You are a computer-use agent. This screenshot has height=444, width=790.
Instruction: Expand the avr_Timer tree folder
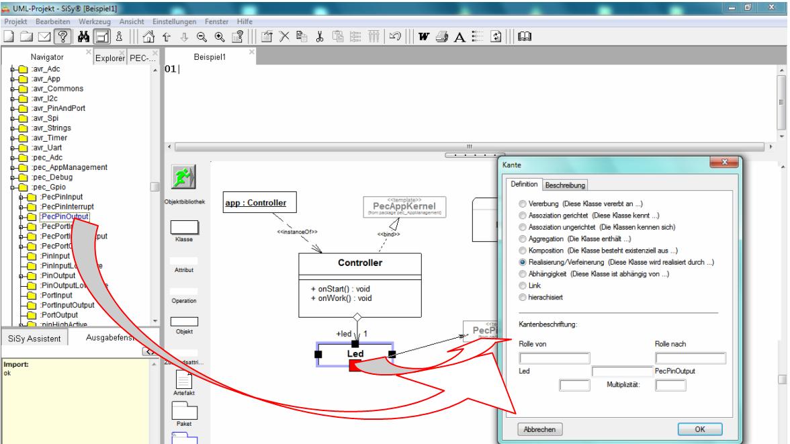[13, 138]
